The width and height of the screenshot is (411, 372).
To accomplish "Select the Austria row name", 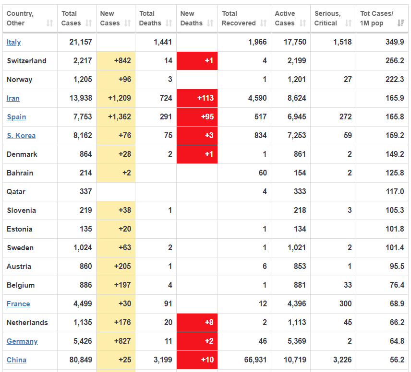I will (19, 267).
